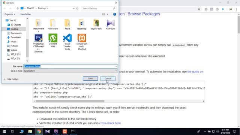Click the change view icon

[103, 14]
